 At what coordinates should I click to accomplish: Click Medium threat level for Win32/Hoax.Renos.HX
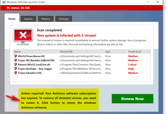pyautogui.click(x=133, y=56)
